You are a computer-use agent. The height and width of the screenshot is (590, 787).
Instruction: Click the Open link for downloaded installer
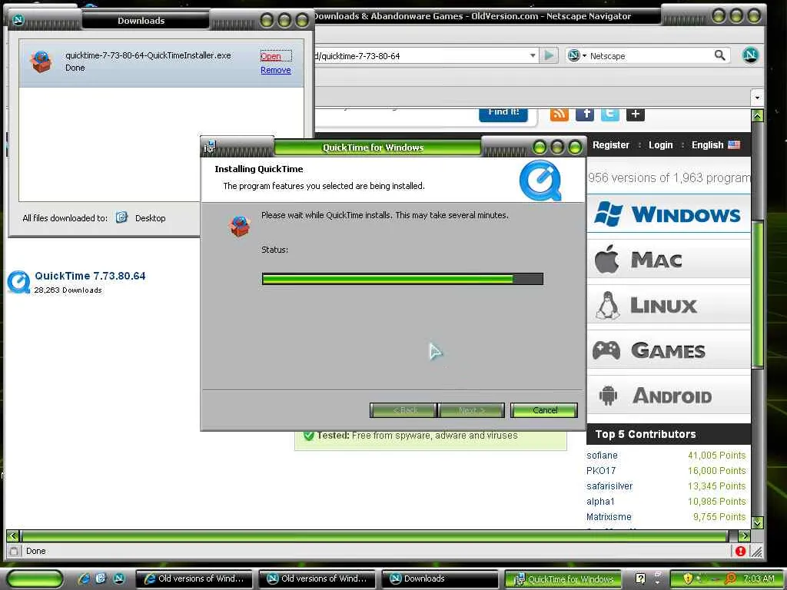point(271,56)
